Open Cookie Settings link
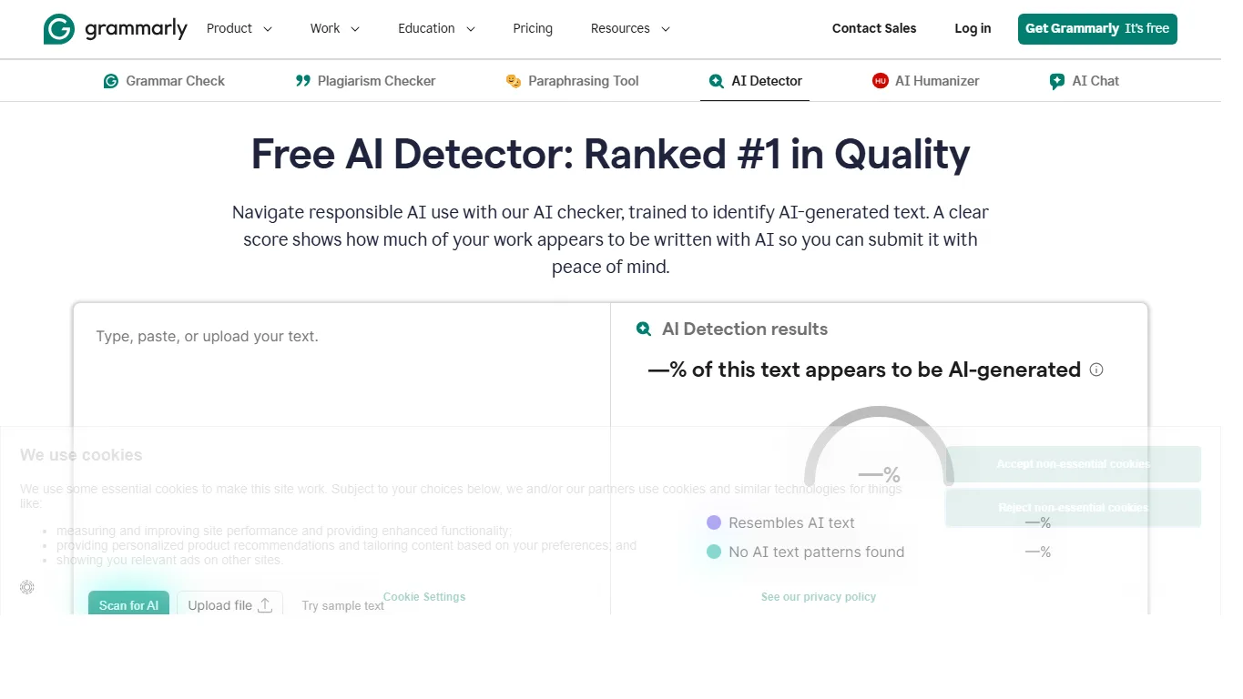The image size is (1243, 699). 424,597
